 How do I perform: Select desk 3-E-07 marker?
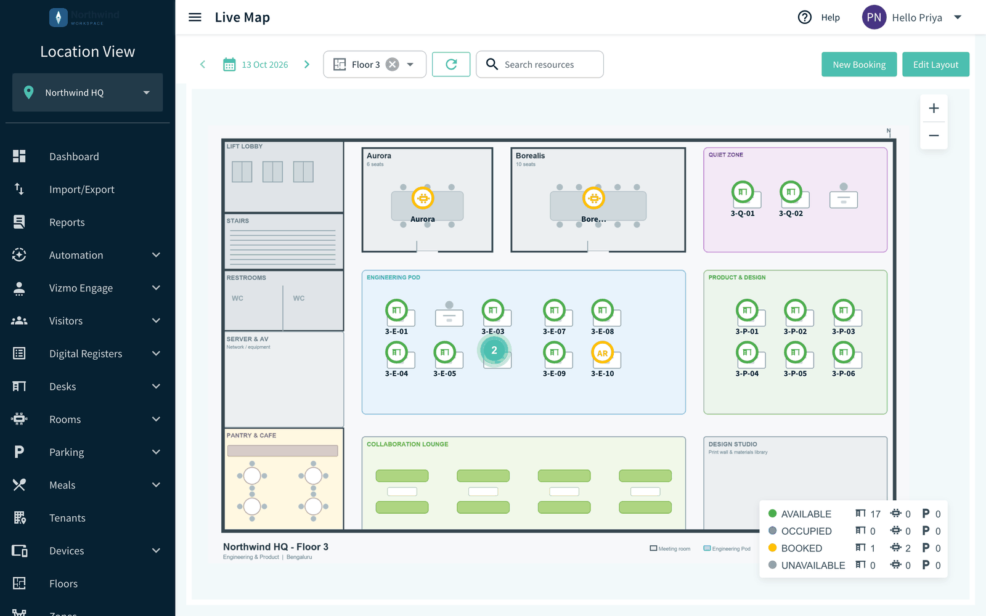(555, 310)
